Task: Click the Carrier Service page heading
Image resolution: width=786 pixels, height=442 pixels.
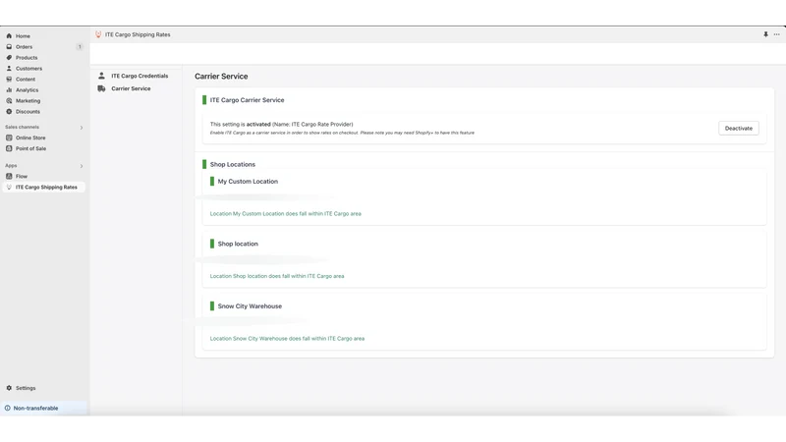Action: pos(221,77)
